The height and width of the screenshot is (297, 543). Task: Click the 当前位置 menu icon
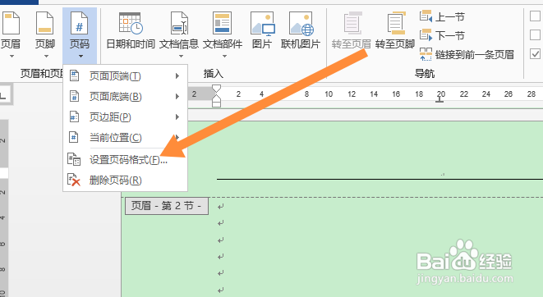pyautogui.click(x=74, y=137)
